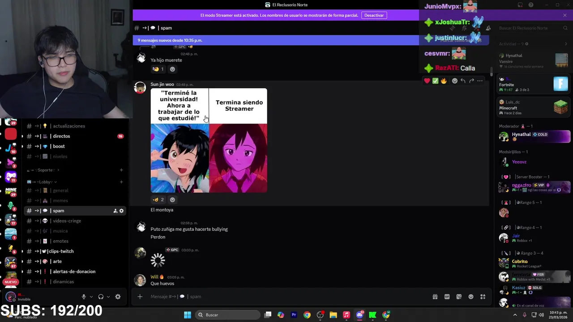Open boost channel
Viewport: 573px width, 322px height.
click(75, 146)
